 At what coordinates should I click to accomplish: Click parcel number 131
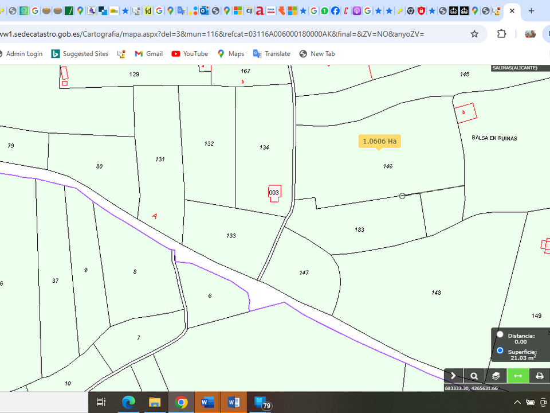tap(160, 159)
